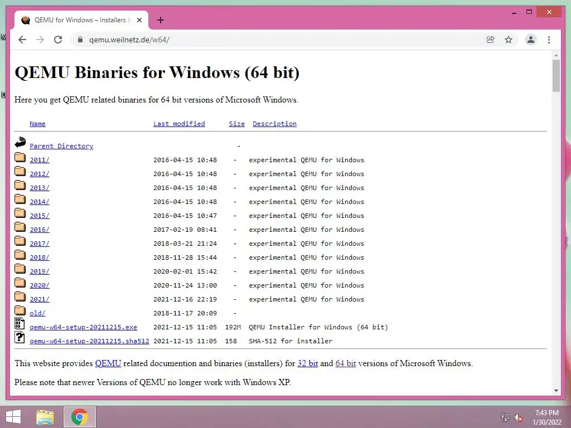Open the Windows Start menu

point(13,417)
